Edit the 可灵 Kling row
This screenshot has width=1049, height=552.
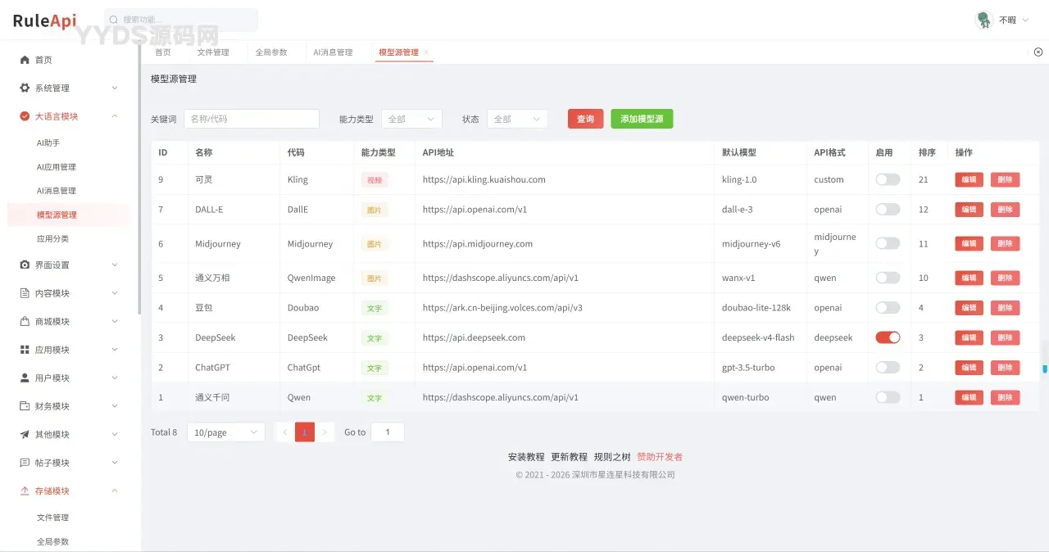(x=969, y=179)
